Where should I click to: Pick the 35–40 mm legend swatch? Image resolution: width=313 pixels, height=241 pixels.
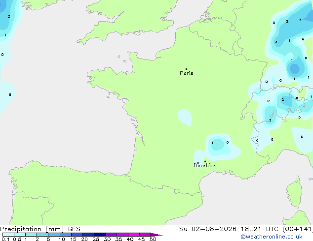coord(122,235)
